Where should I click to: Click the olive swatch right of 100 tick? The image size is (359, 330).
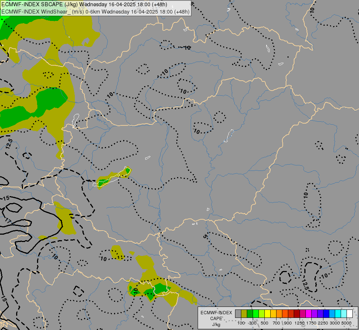tap(244, 313)
